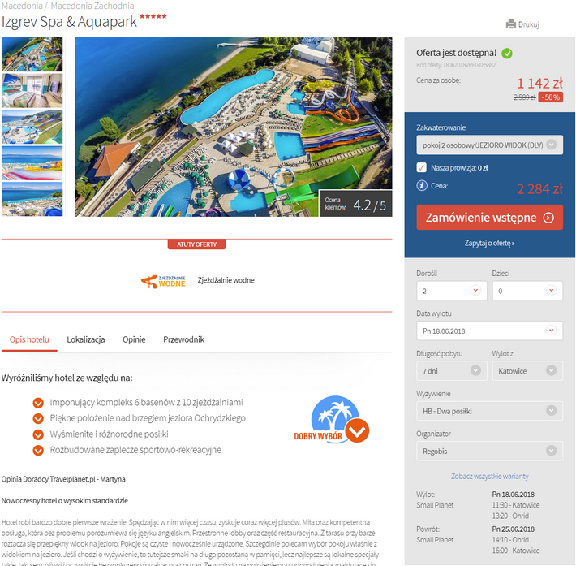
Task: Click the arrow icon in Zamówienie wstępne
Action: pyautogui.click(x=548, y=218)
